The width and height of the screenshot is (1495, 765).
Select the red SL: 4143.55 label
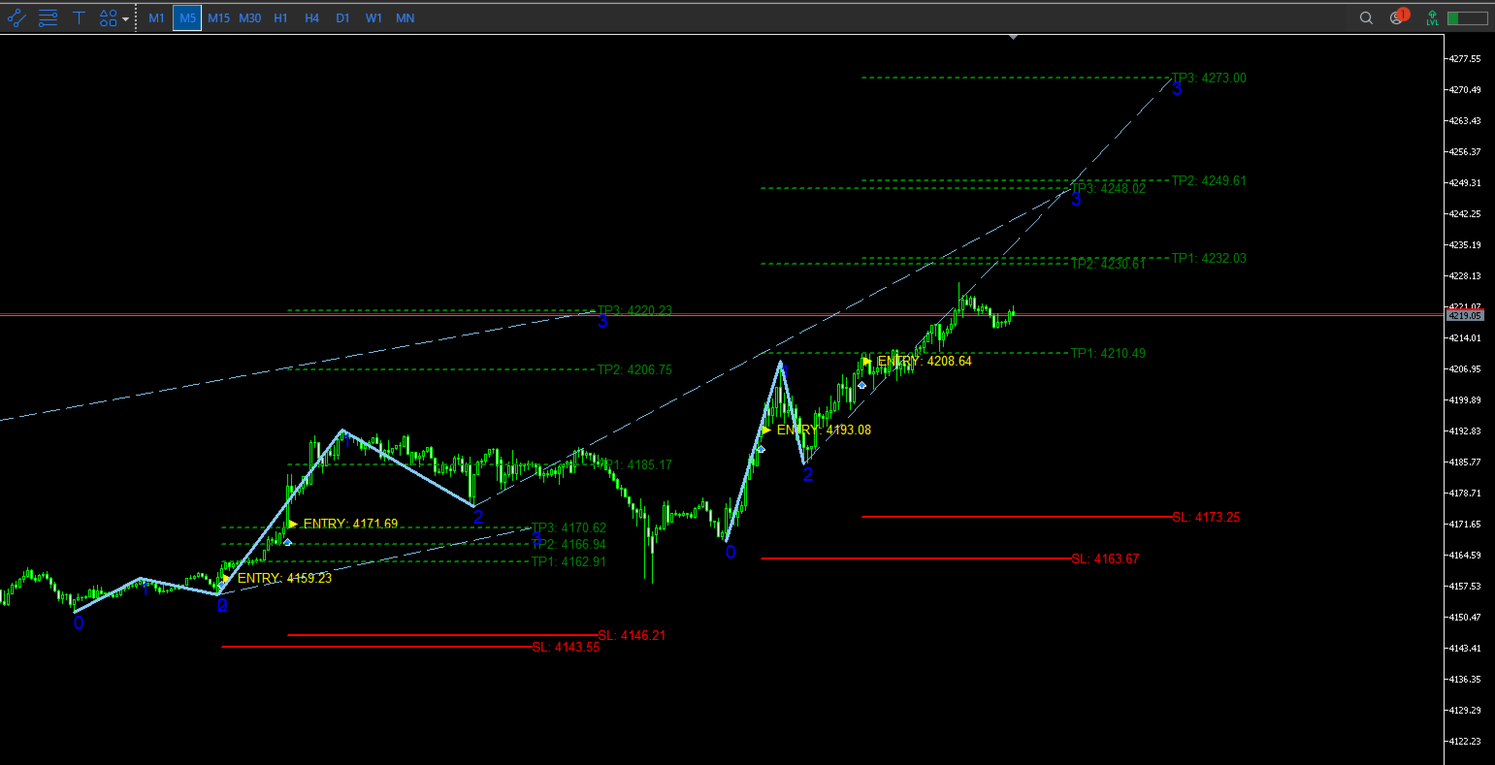pyautogui.click(x=566, y=647)
